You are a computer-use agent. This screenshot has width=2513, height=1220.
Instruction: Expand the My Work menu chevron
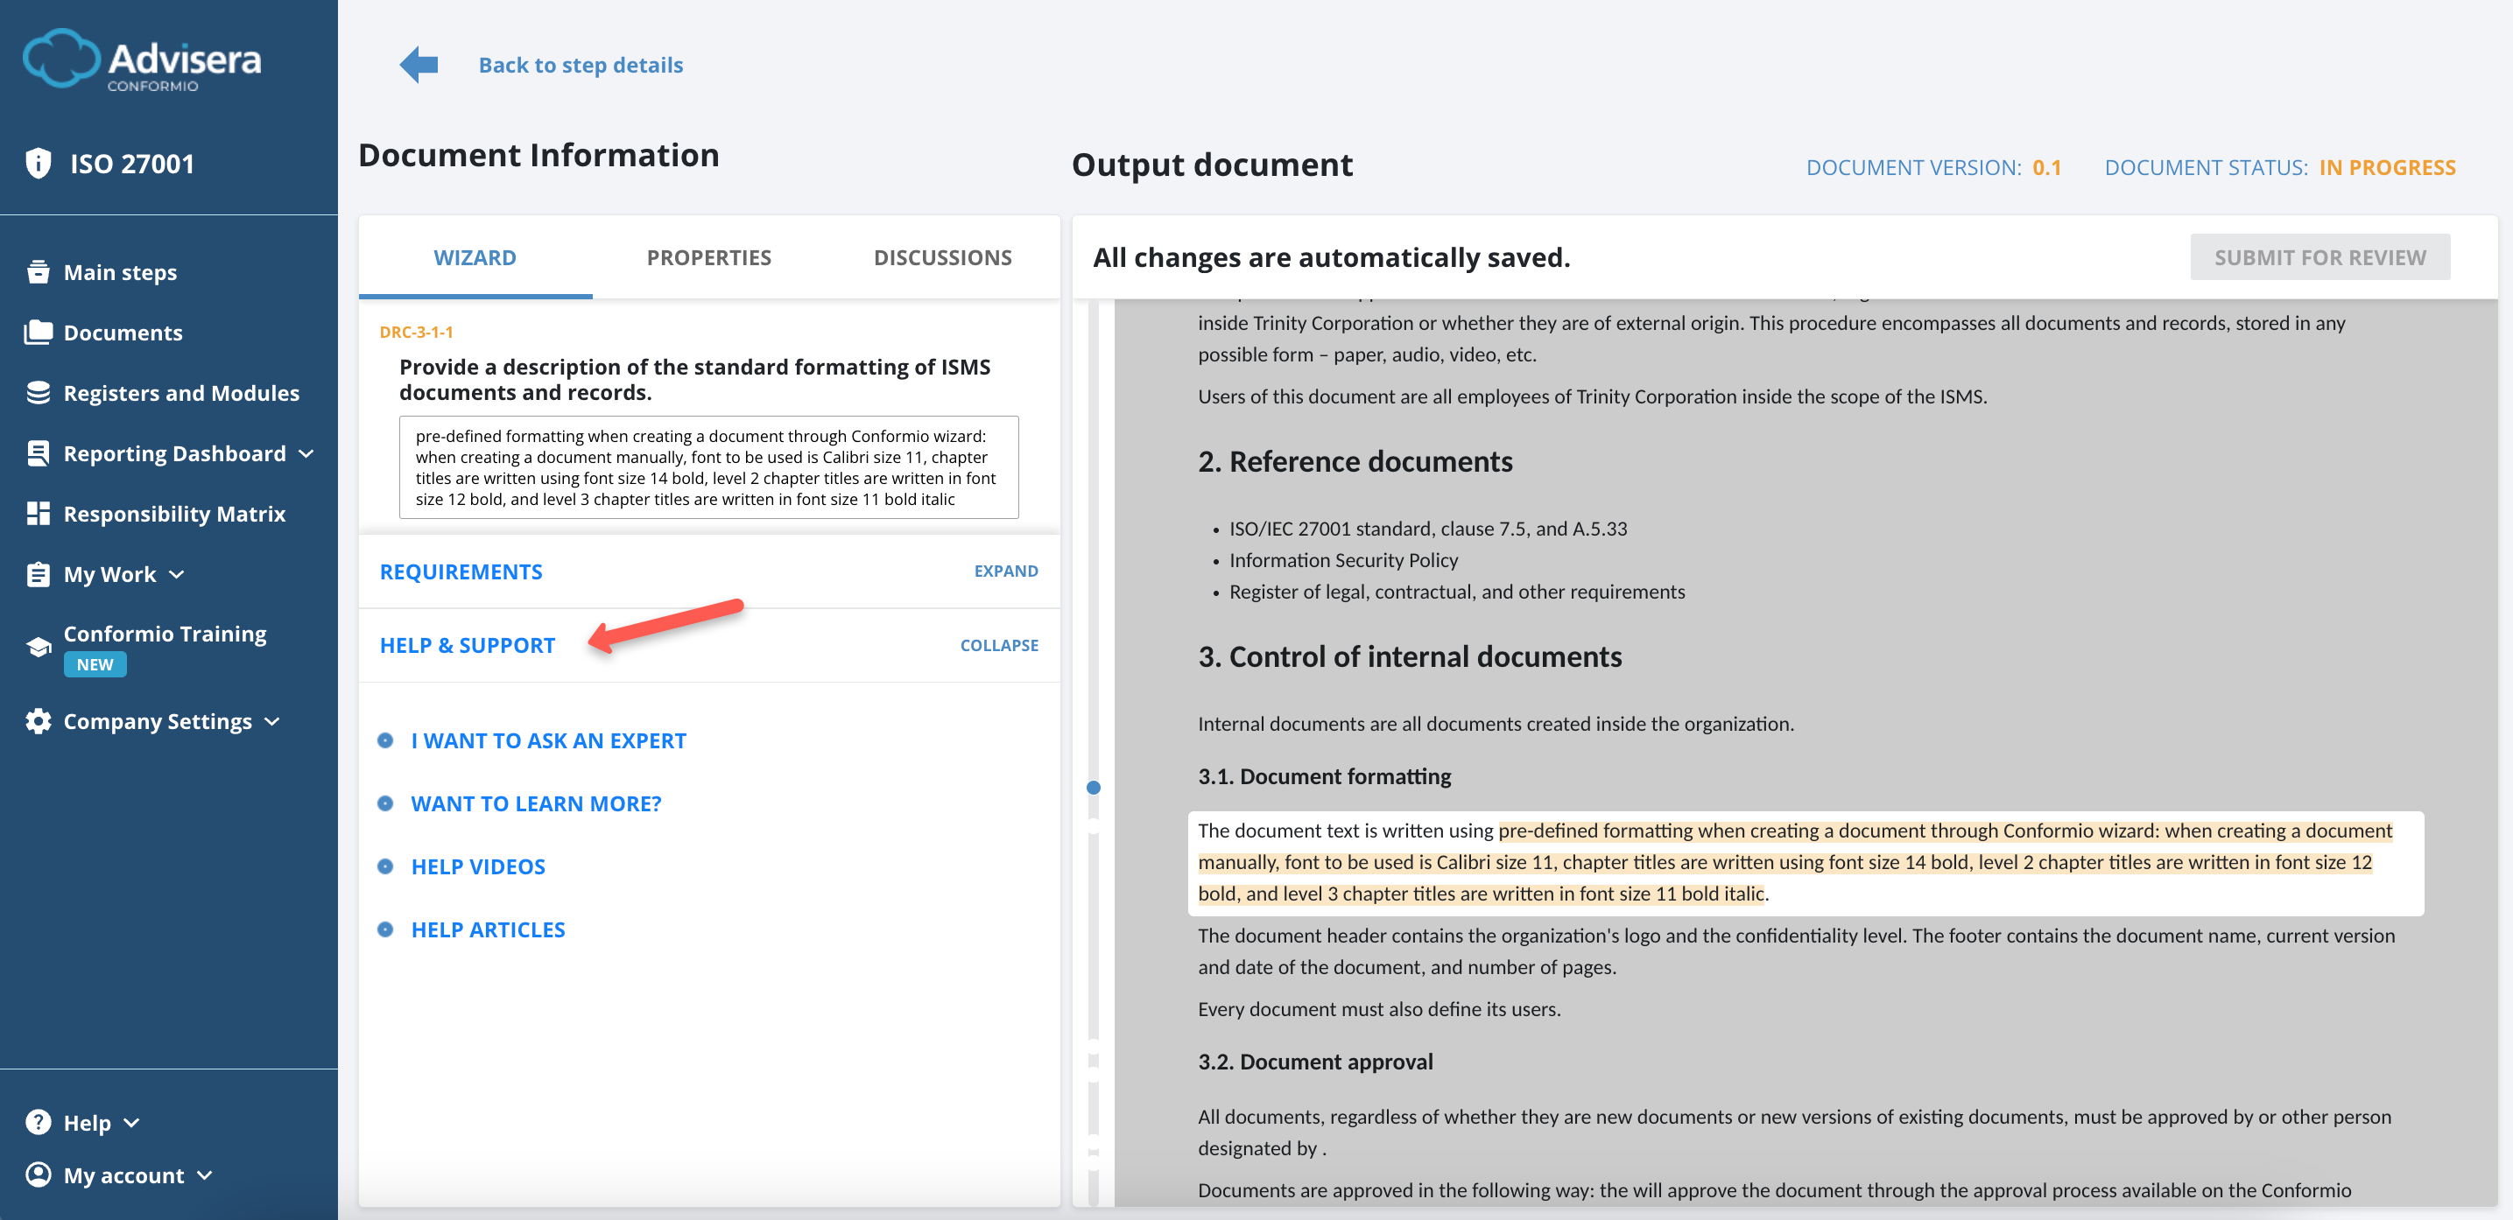[x=177, y=574]
